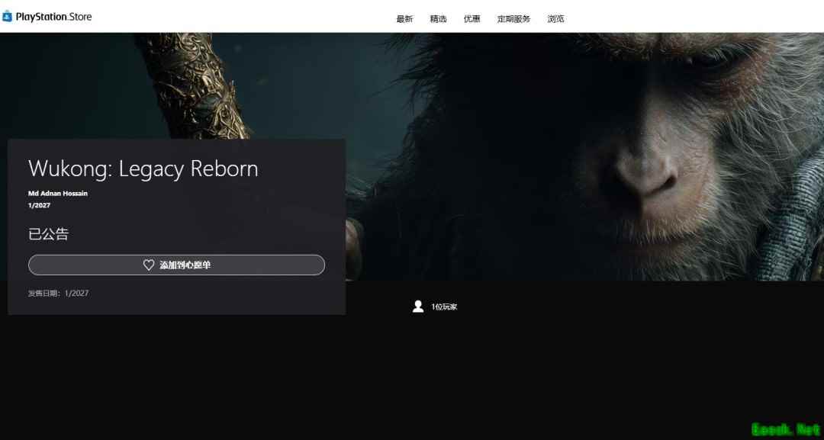The image size is (824, 440).
Task: Click the monkey face in hero image
Action: click(641, 153)
